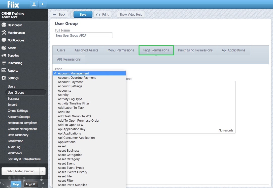Click the user profile icon in header
Screen dimensions: 273x188
[34, 4]
